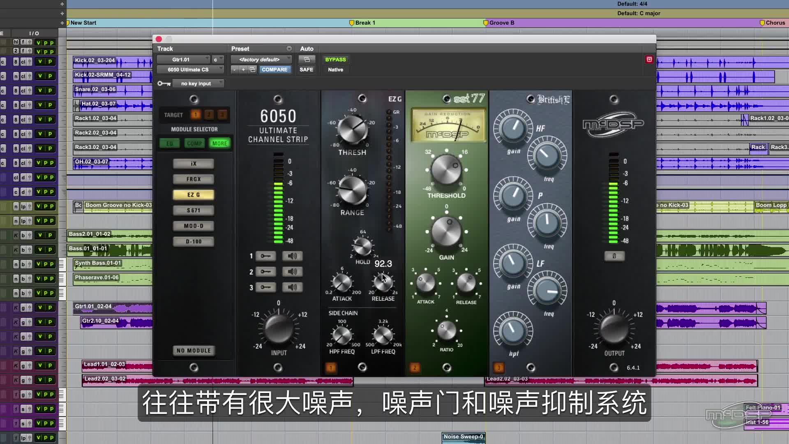Image resolution: width=789 pixels, height=444 pixels.
Task: Click the orange slot 2 badge under sst'77 module
Action: click(x=415, y=368)
